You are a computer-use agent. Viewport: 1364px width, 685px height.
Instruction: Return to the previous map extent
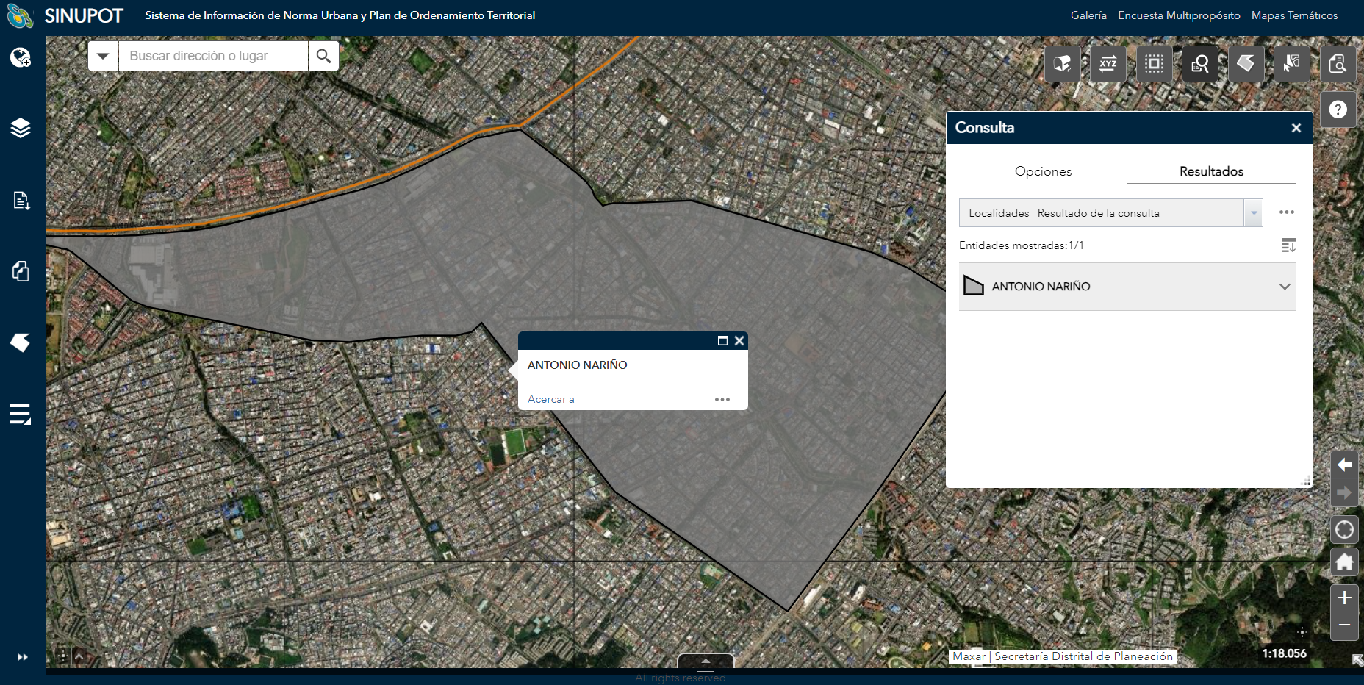point(1344,465)
